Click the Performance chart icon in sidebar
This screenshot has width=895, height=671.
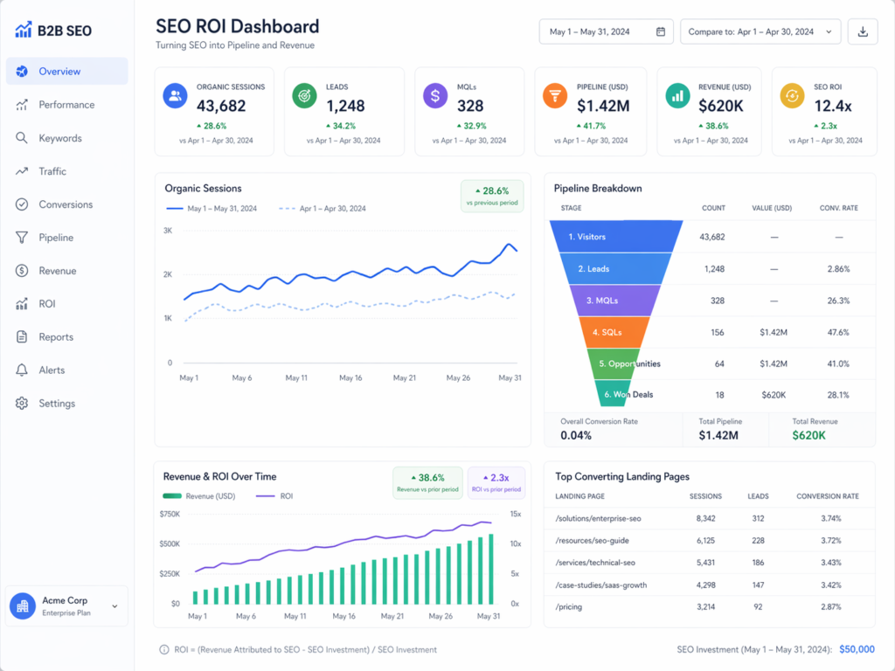point(22,105)
